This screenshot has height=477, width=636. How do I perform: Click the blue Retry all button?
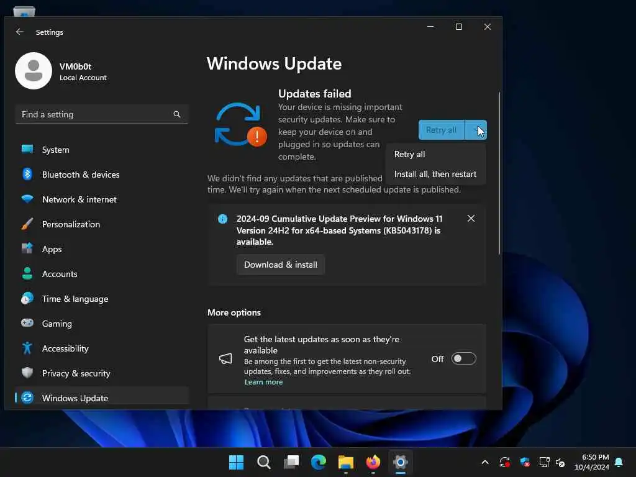(442, 130)
